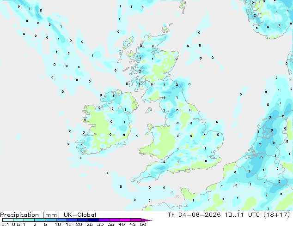Click the "10..11 UTC" time text
The image size is (293, 226).
[x=242, y=215]
